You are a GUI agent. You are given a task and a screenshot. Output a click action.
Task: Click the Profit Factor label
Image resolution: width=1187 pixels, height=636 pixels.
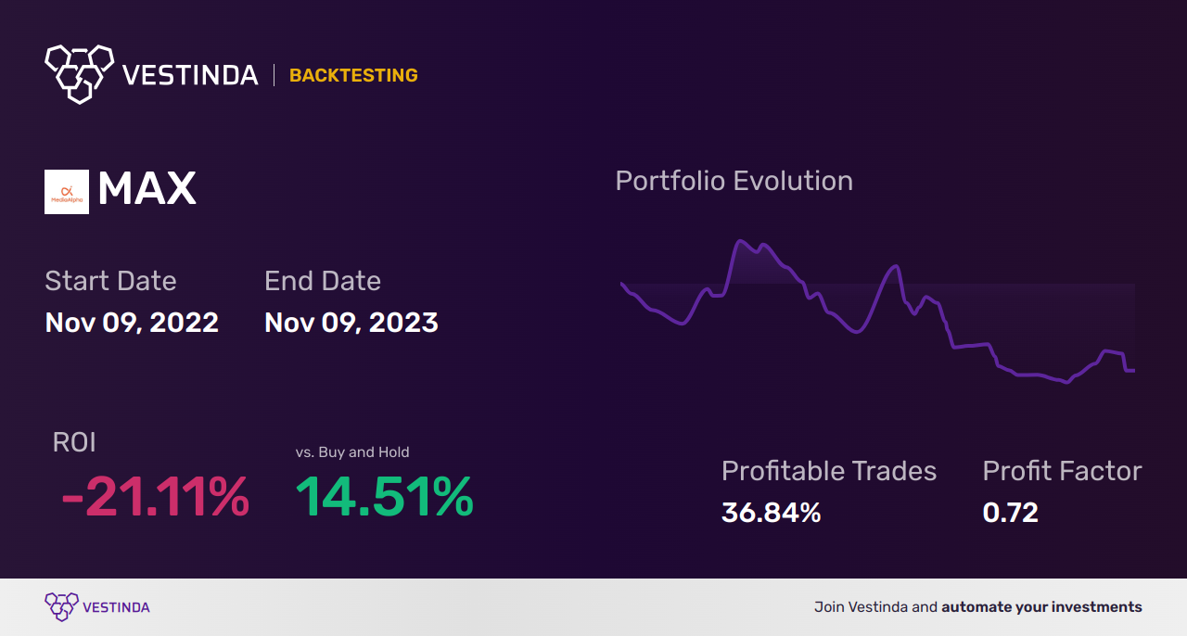coord(1062,471)
